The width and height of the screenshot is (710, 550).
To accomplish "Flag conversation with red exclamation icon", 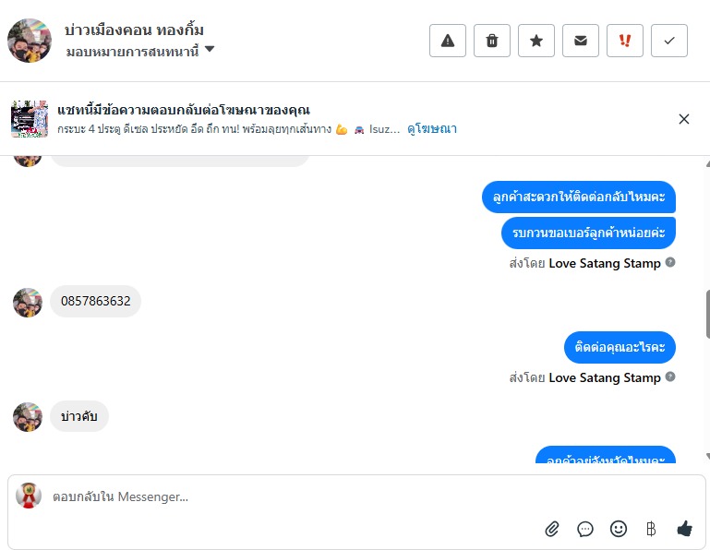I will click(x=625, y=41).
